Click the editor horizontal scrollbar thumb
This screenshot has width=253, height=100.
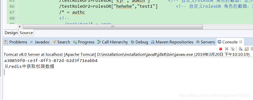coord(113,27)
